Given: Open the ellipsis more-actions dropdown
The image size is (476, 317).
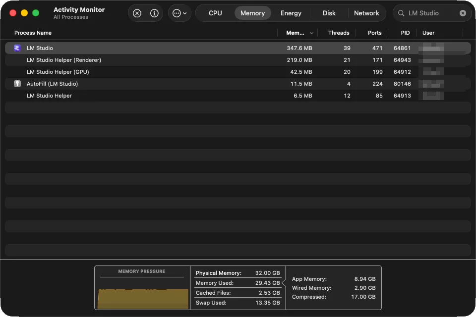Looking at the screenshot, I should coord(179,13).
